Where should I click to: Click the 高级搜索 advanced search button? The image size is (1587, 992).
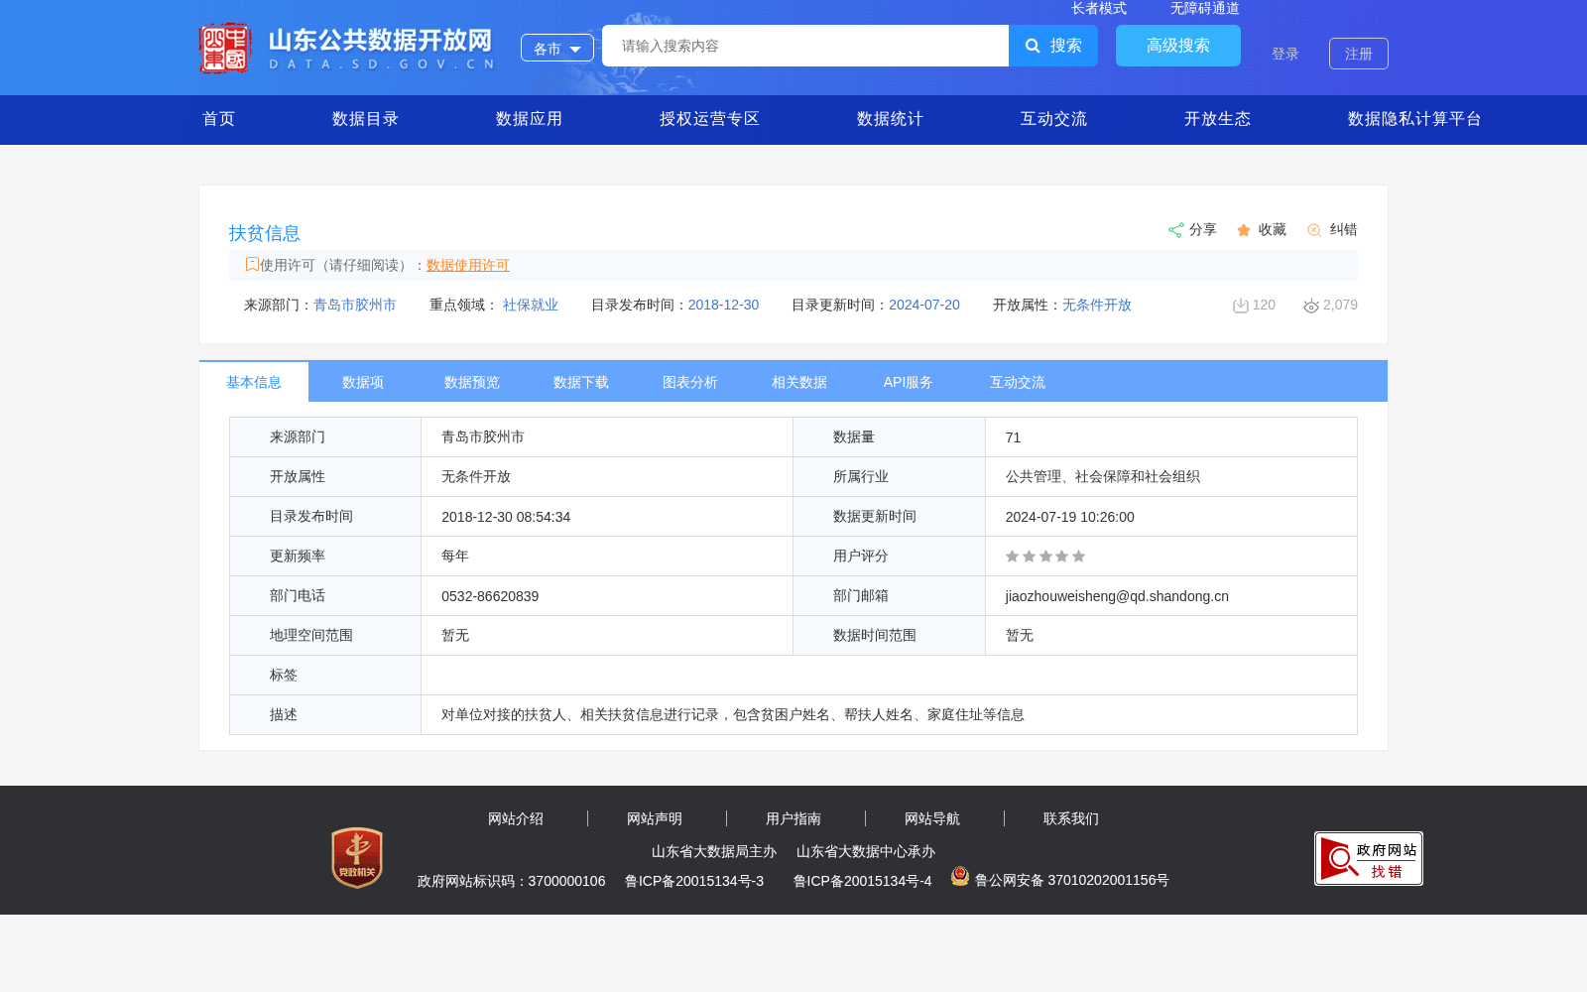[1178, 46]
